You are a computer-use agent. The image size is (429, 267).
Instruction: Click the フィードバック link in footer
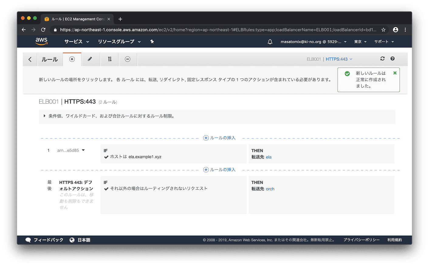[49, 240]
